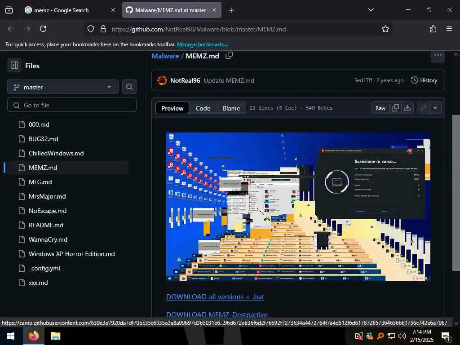Open the Manage bookmarks link
Image resolution: width=460 pixels, height=345 pixels.
click(203, 44)
